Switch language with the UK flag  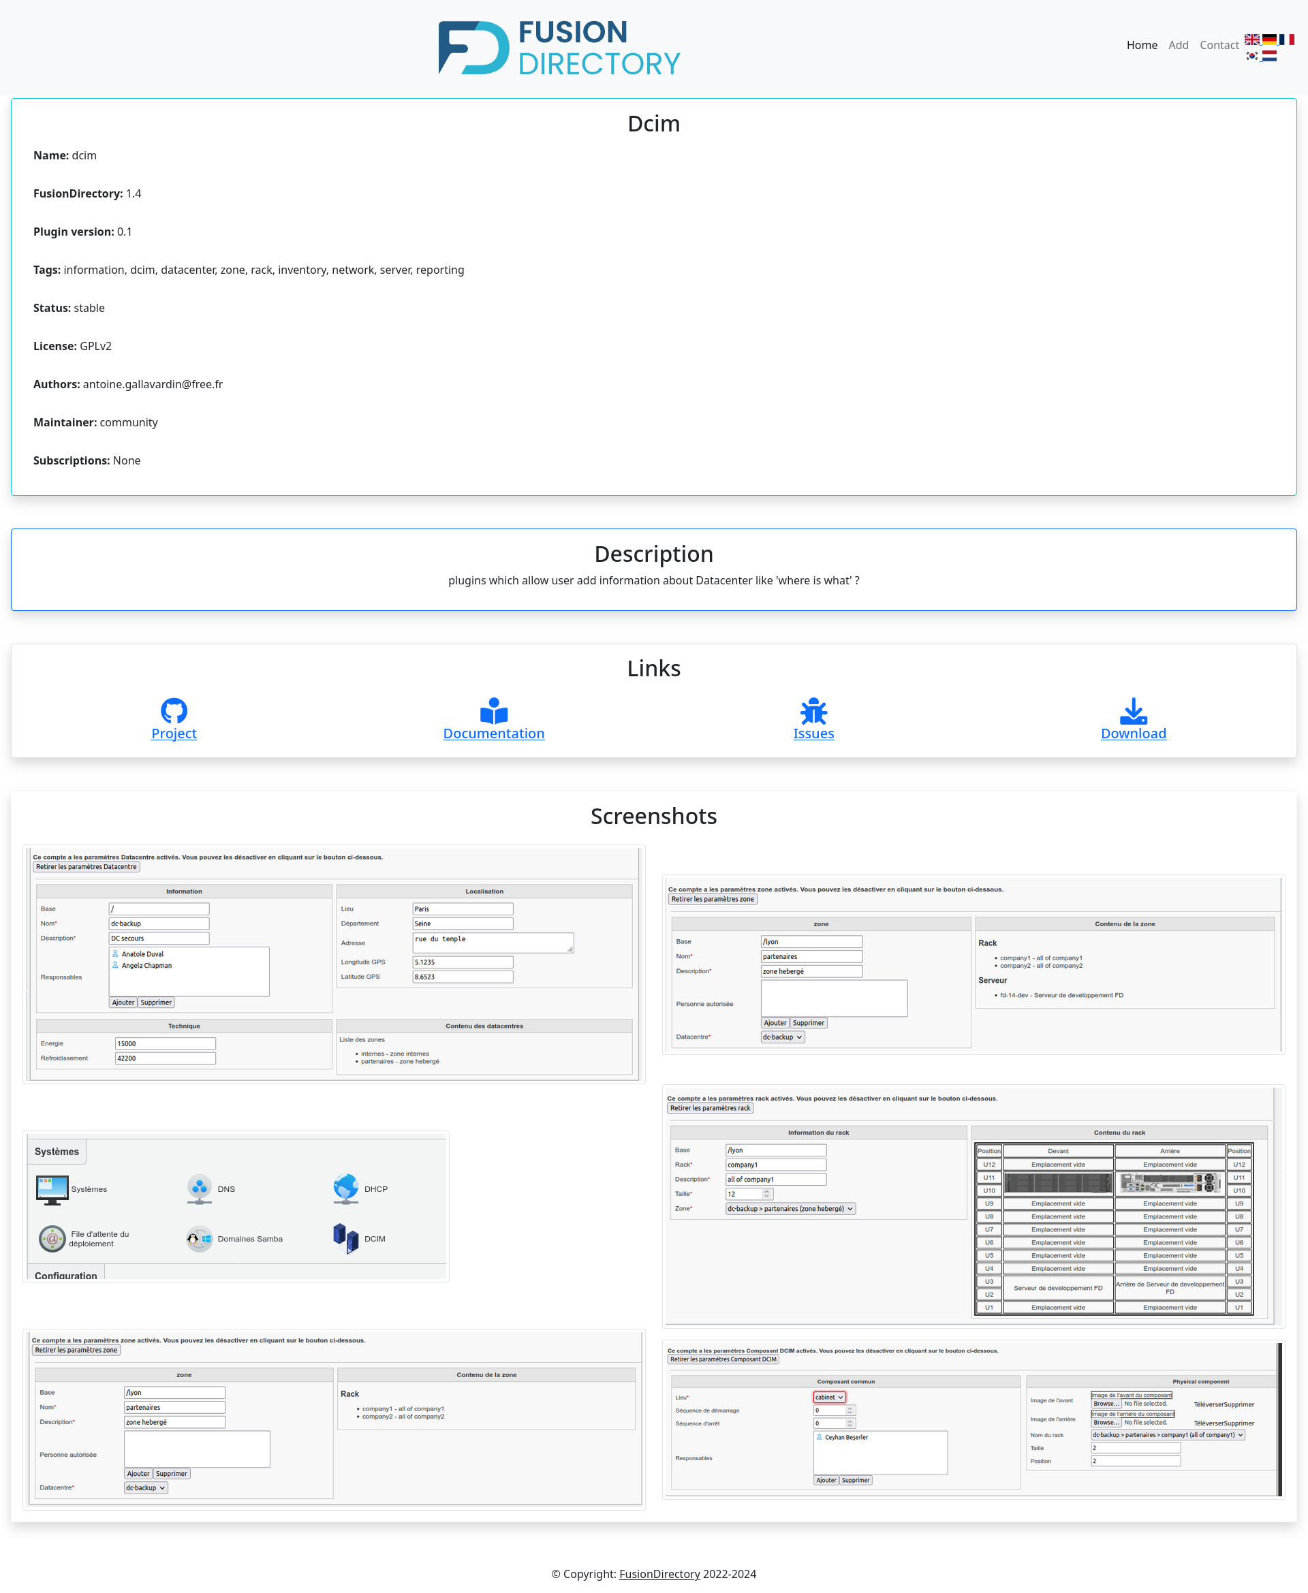(1251, 40)
